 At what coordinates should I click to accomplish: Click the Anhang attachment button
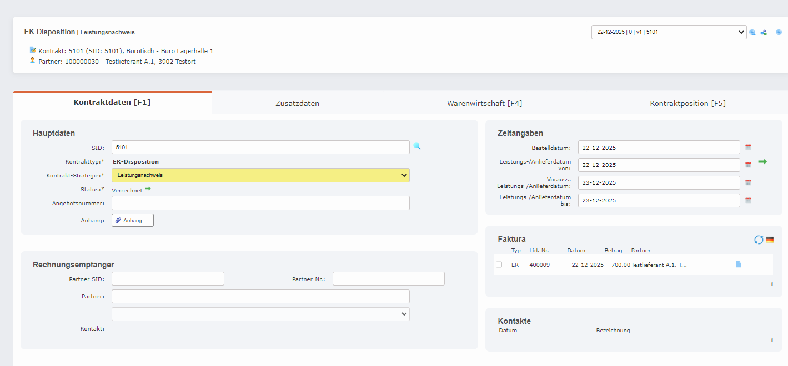pos(133,220)
